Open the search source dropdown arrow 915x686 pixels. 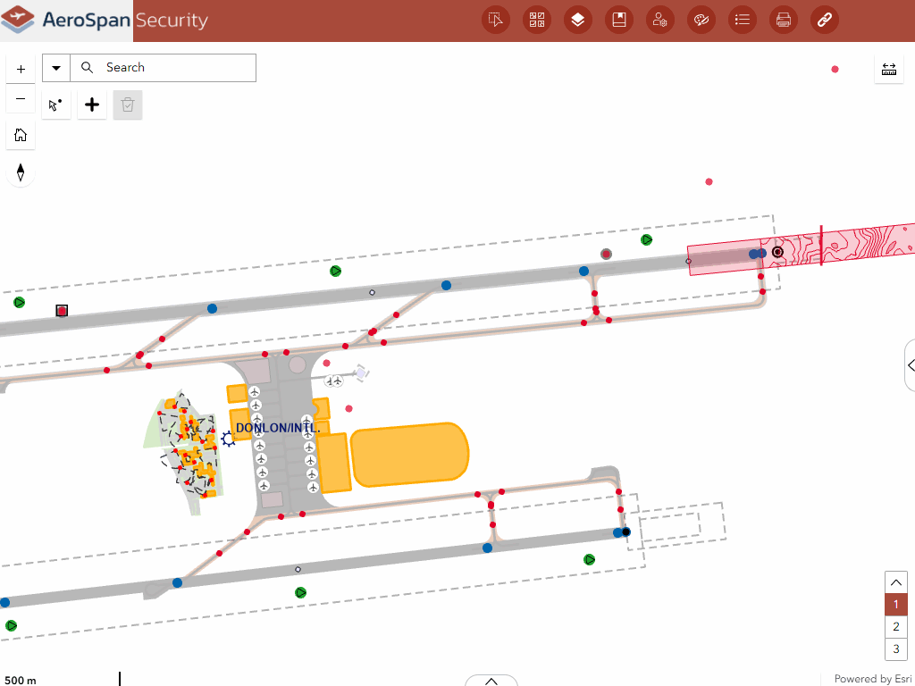[x=56, y=68]
